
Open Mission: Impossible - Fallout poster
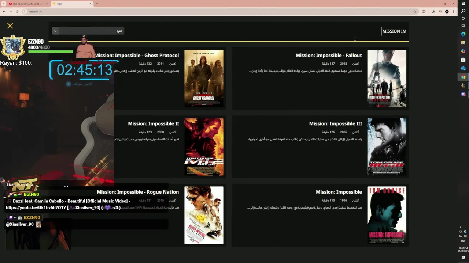(x=387, y=79)
